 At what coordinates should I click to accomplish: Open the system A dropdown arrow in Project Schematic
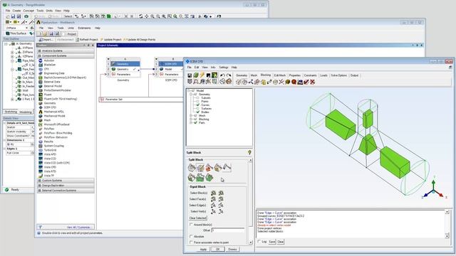pyautogui.click(x=108, y=59)
